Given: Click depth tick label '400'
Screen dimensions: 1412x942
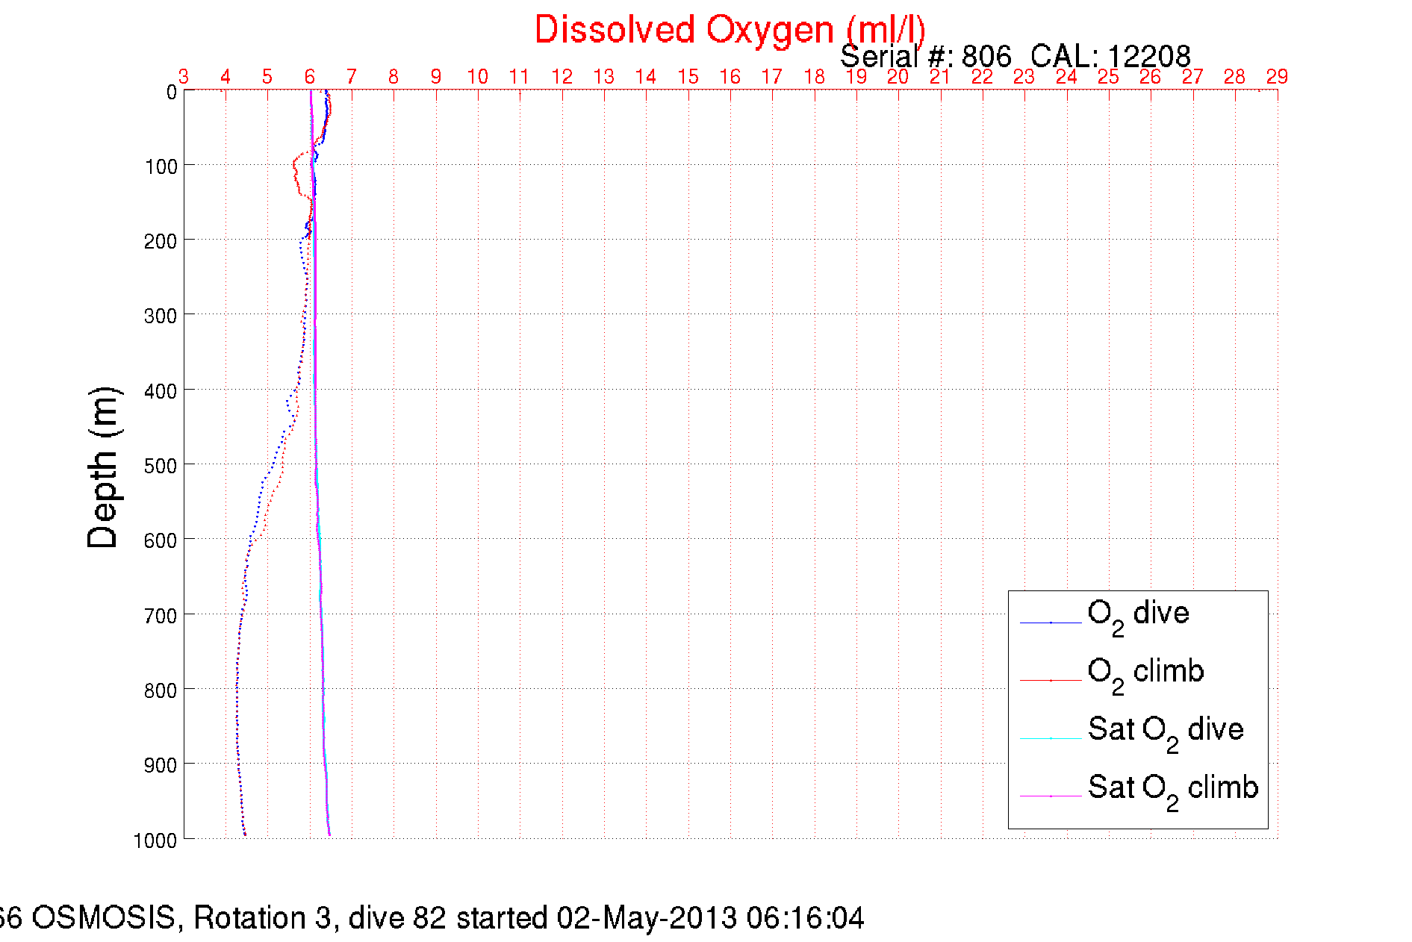Looking at the screenshot, I should [161, 391].
